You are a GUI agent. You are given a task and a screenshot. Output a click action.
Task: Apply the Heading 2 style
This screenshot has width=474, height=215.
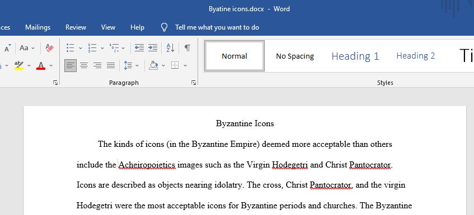(416, 56)
